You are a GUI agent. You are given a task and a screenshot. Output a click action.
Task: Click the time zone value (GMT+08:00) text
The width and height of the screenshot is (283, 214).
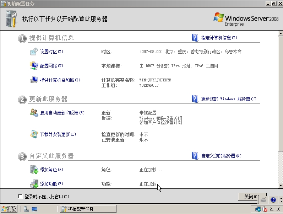191,52
